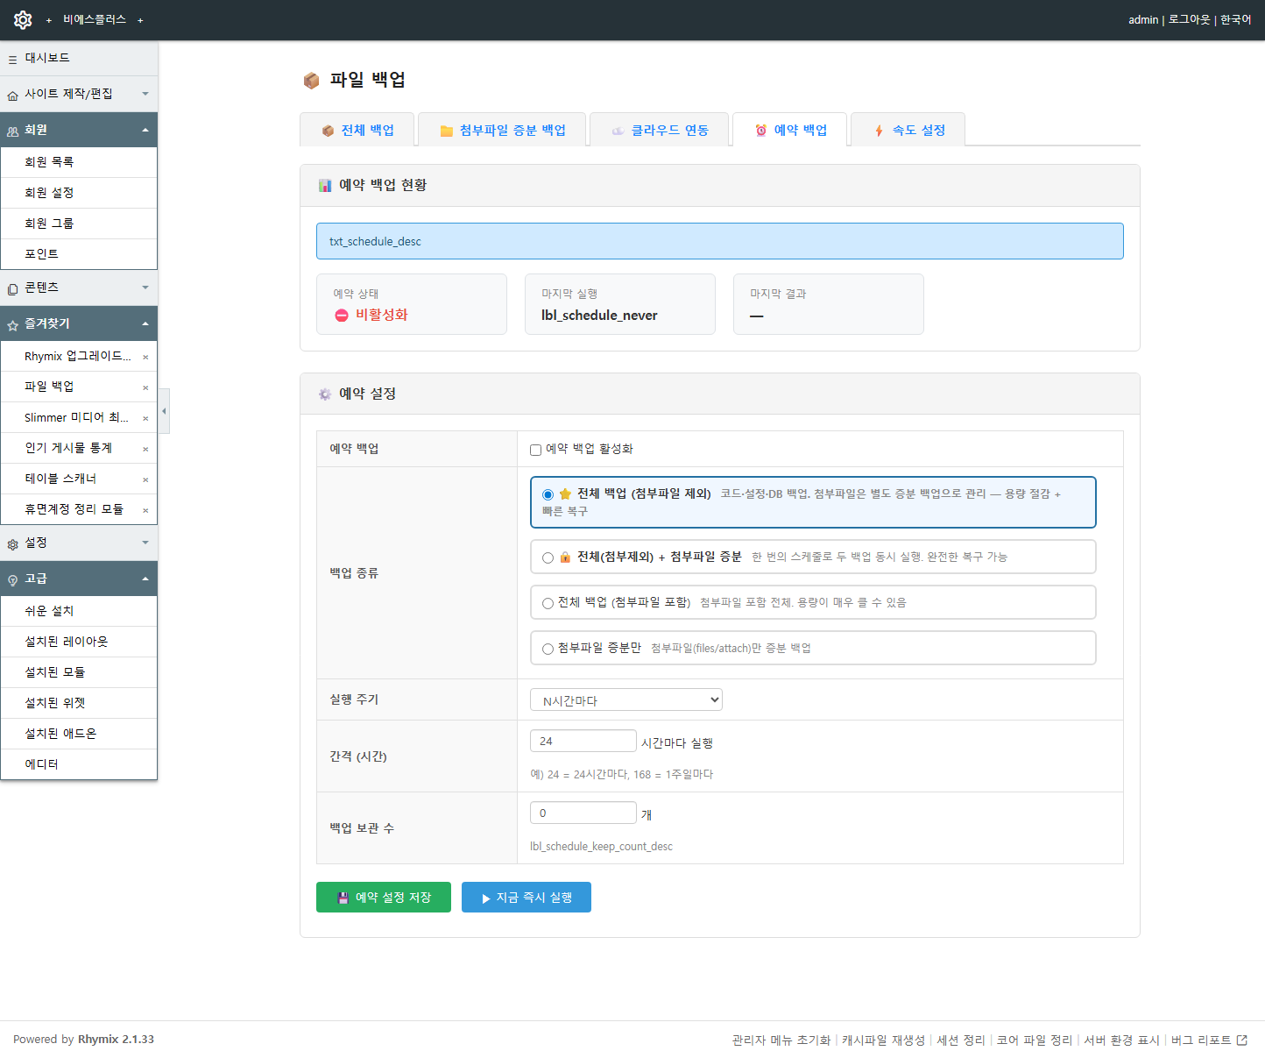Select the 예약 백업 tab
The width and height of the screenshot is (1265, 1058).
[790, 130]
